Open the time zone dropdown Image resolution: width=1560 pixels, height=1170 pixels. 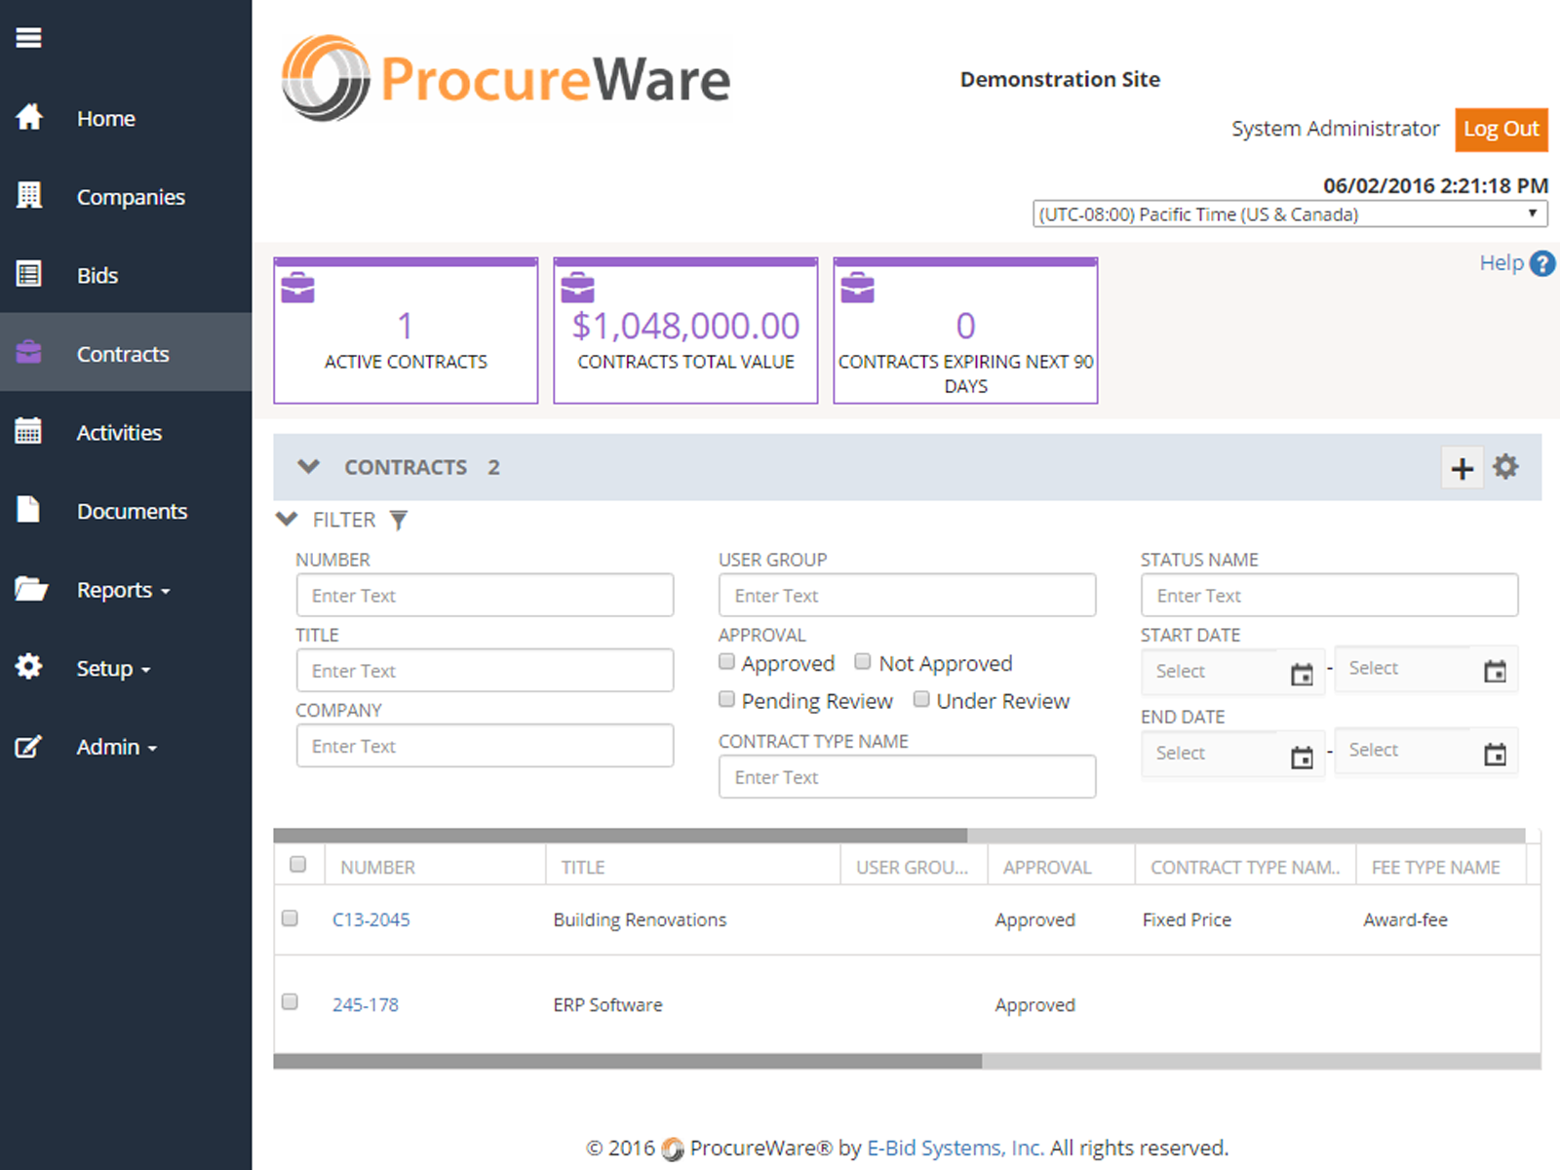[x=1289, y=214]
